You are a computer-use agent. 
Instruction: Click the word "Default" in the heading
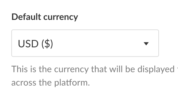(26, 17)
